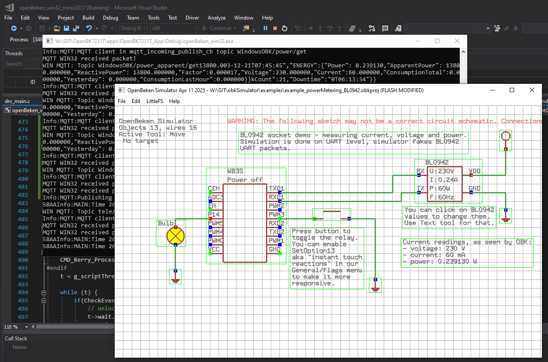Click the chat-bubble toolbar icon

coord(385,28)
